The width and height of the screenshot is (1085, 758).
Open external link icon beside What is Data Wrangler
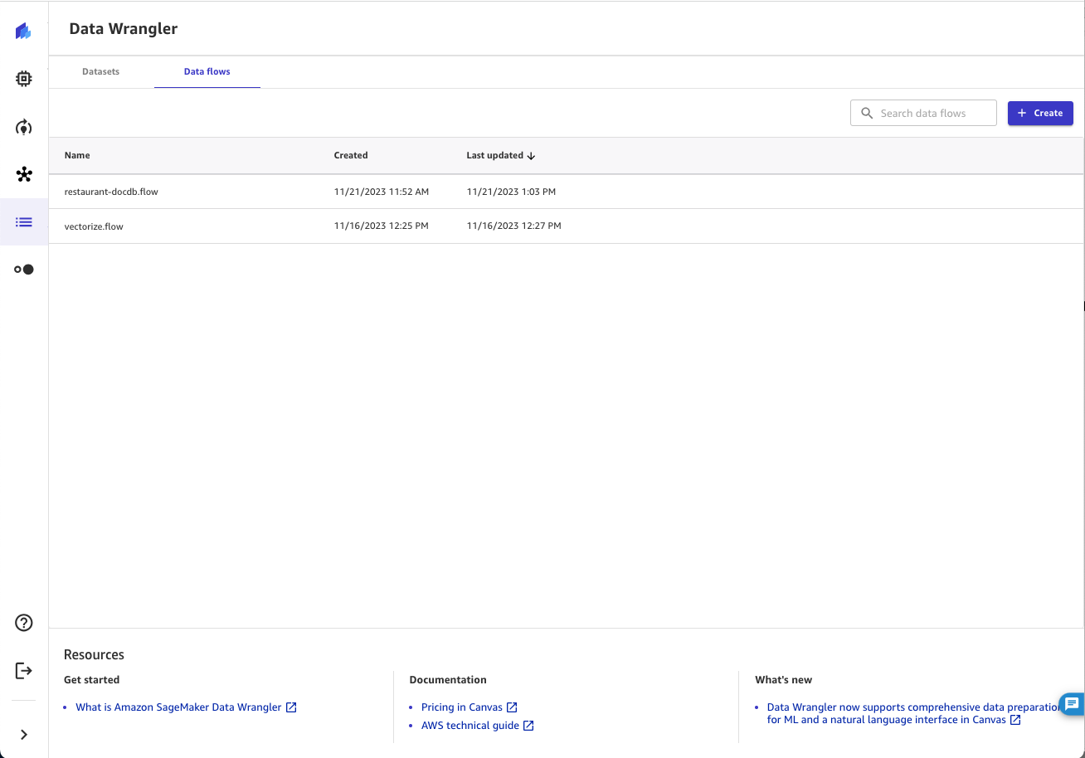tap(291, 707)
